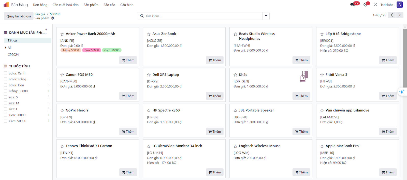Star JBL Portable Speaker as favorite
407x180 pixels.
235,110
